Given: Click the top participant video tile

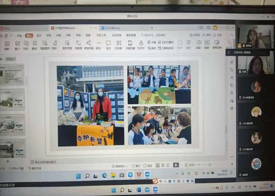Looking at the screenshot, I should pyautogui.click(x=255, y=37).
